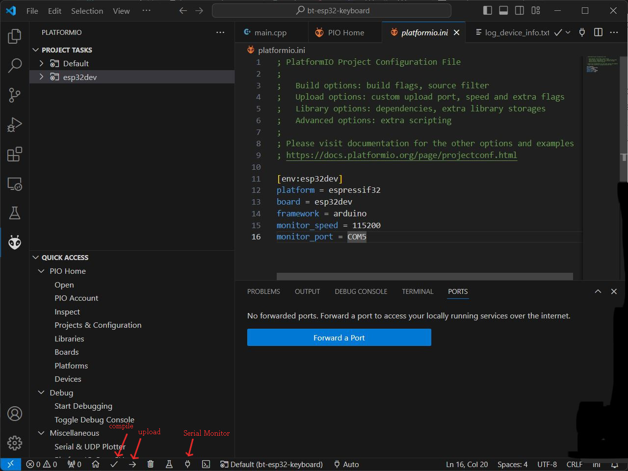Open the overflow menu ellipsis in menu bar
Image resolution: width=628 pixels, height=471 pixels.
click(146, 10)
